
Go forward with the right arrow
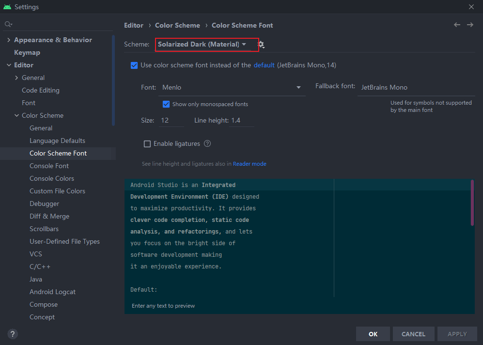470,25
